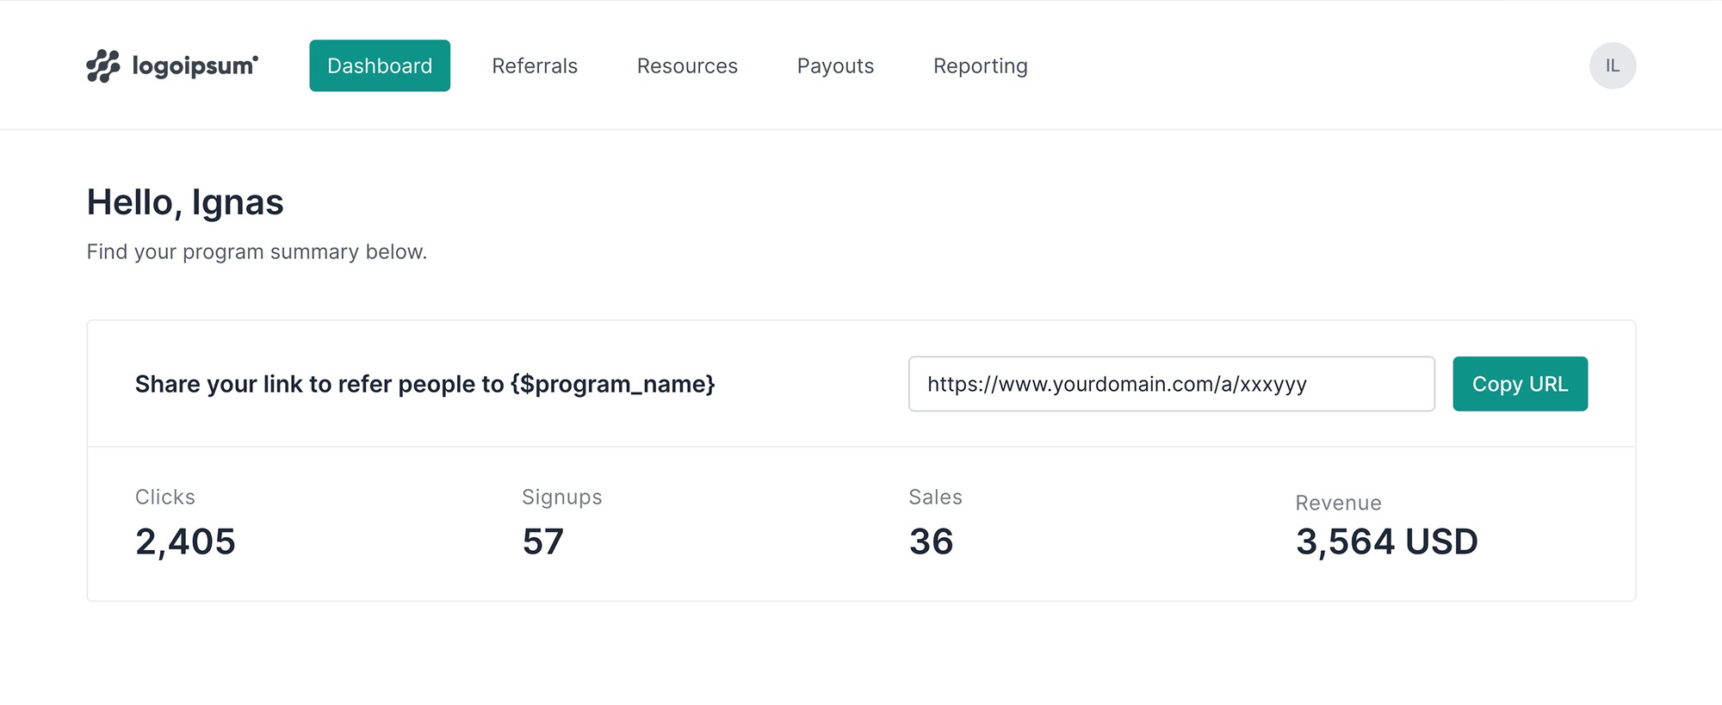Click the program summary subtitle text

point(257,252)
